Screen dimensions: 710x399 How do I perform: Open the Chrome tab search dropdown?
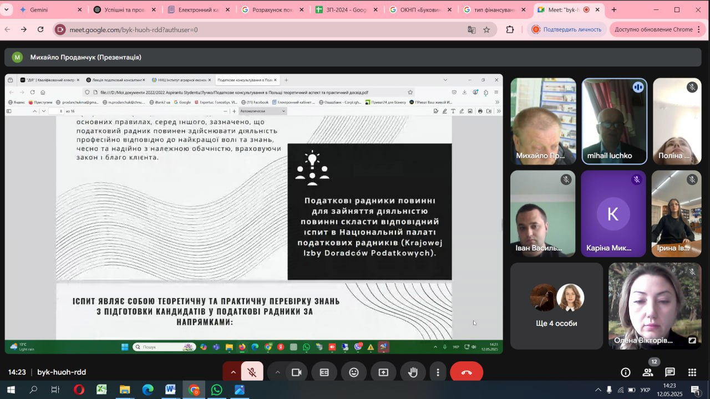(7, 9)
